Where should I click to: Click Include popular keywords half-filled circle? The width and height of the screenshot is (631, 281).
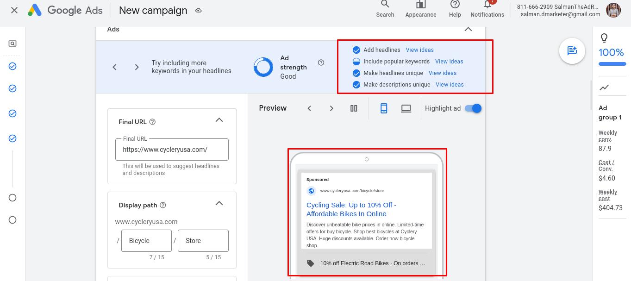(356, 62)
